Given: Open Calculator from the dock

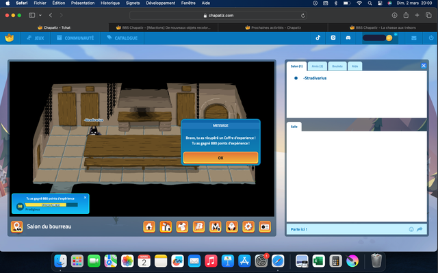Looking at the screenshot, I should (335, 261).
